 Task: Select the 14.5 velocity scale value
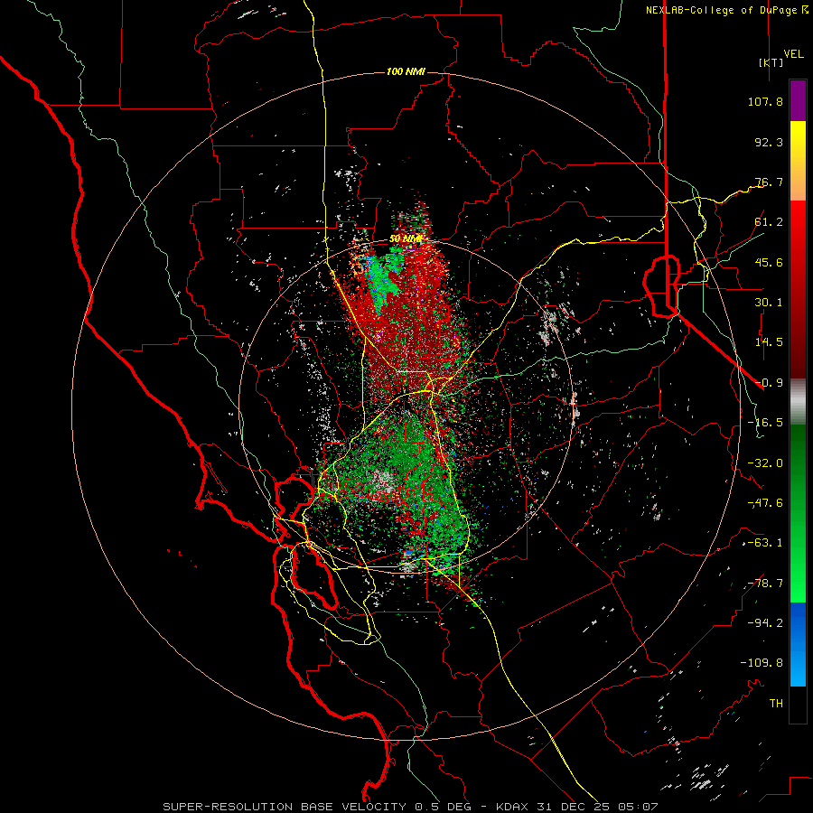(769, 342)
